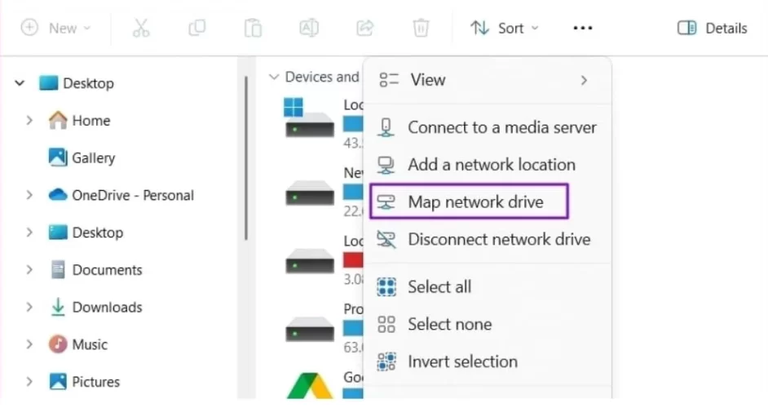This screenshot has width=768, height=408.
Task: Click the Paste clipboard icon
Action: [253, 28]
